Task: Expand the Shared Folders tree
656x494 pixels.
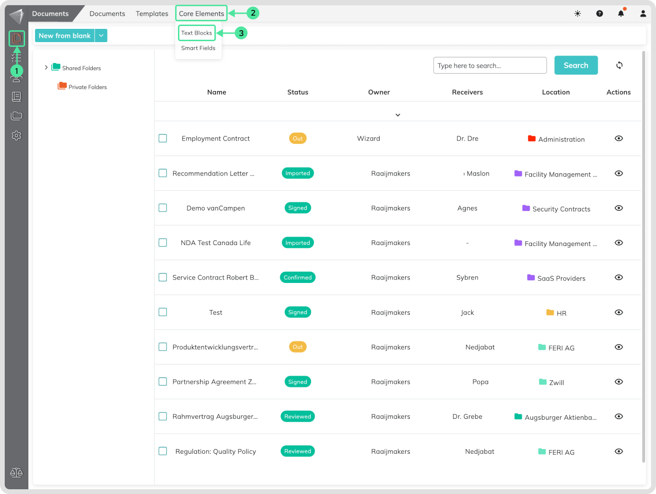Action: pyautogui.click(x=46, y=68)
